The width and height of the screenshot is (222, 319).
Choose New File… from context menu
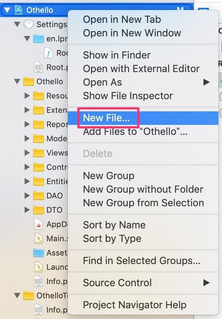point(106,118)
